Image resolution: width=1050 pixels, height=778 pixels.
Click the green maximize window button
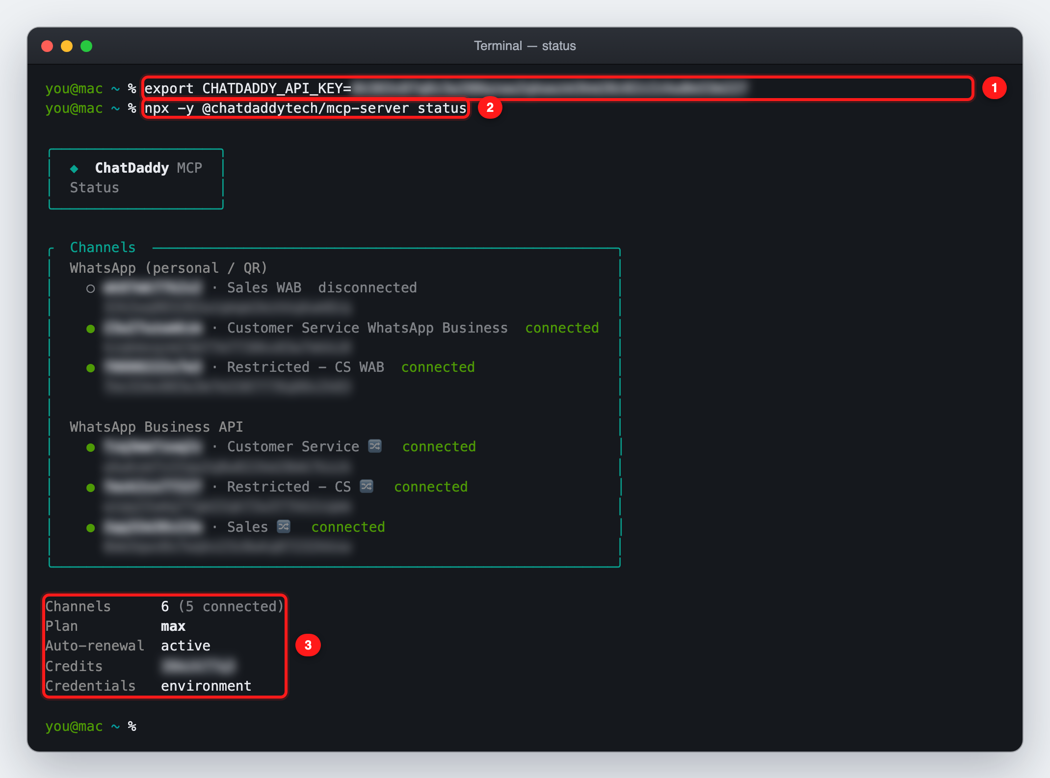pos(86,46)
